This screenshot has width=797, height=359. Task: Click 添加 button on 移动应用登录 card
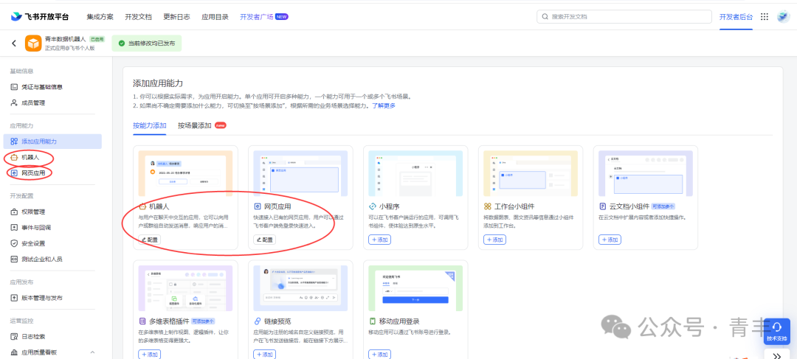pos(380,354)
